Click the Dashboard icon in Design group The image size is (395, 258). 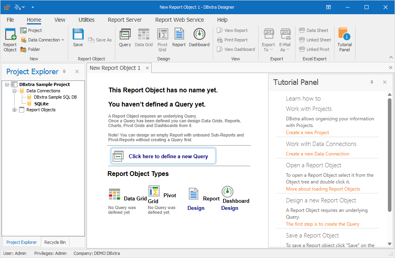(x=199, y=37)
